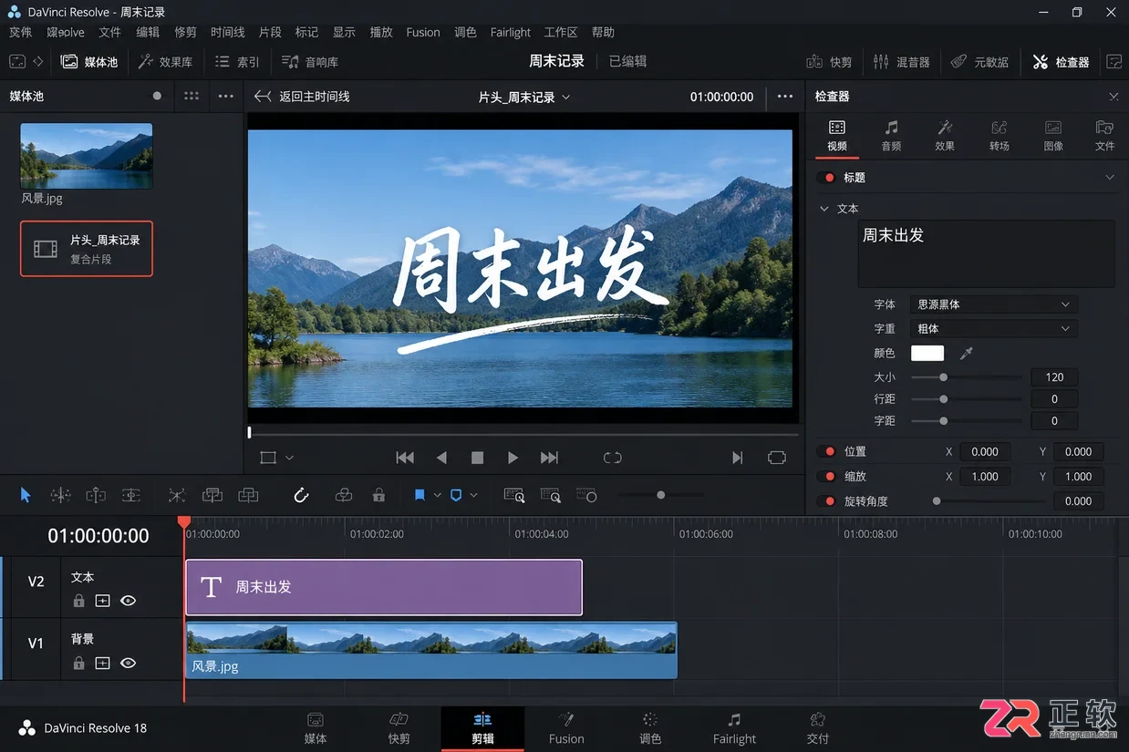Toggle timeline snapping magnet icon
Screen dimensions: 1129x752
tap(301, 495)
